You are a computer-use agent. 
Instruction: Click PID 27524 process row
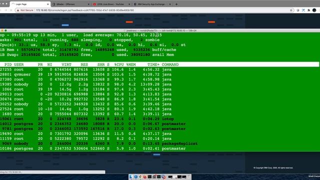tap(85, 109)
